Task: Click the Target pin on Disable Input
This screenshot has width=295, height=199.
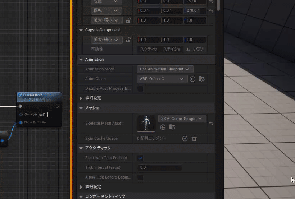Action: coord(21,115)
